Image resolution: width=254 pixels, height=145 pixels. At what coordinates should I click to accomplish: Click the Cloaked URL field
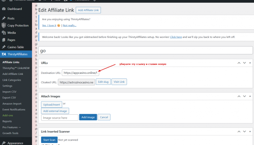point(76,82)
